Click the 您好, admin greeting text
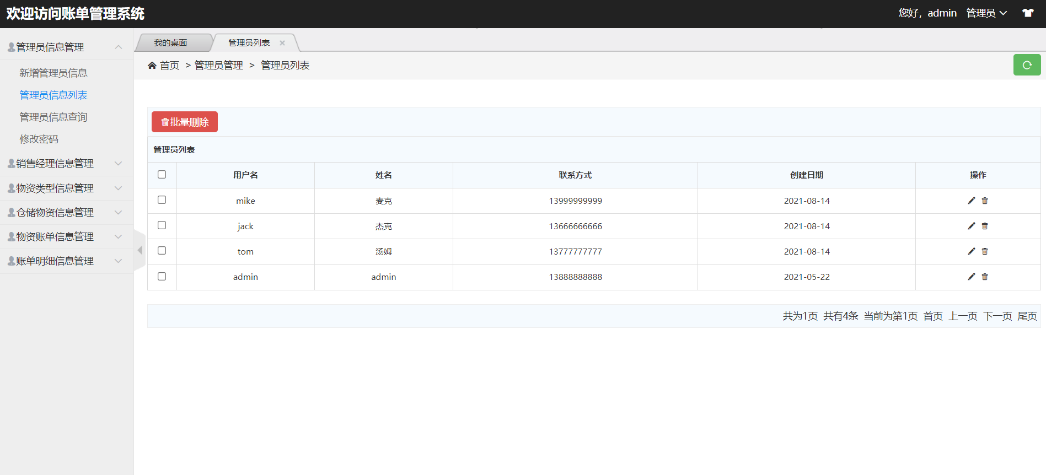The width and height of the screenshot is (1046, 475). pos(927,13)
